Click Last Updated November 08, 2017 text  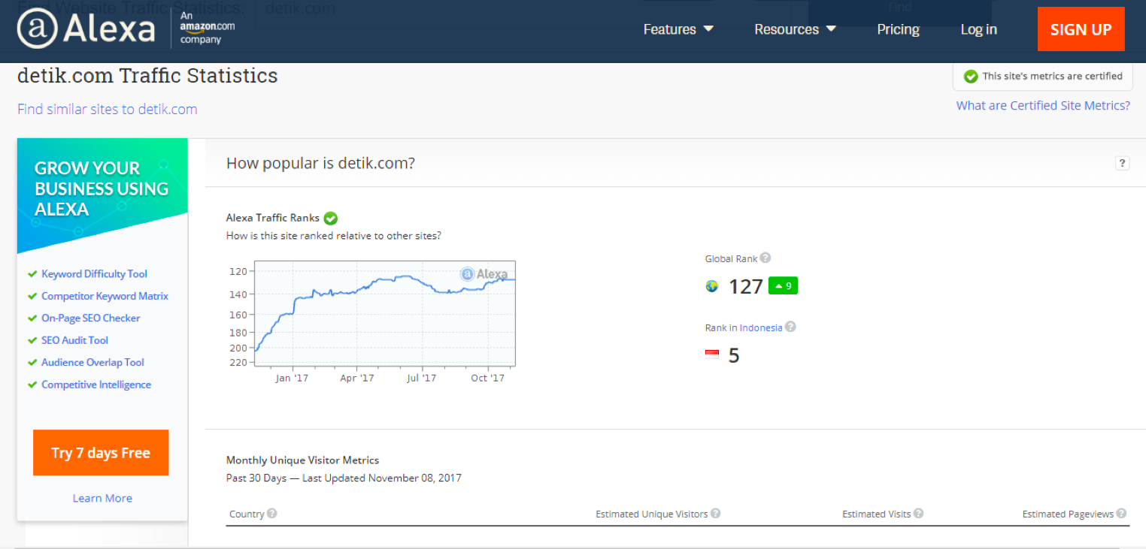click(x=382, y=478)
